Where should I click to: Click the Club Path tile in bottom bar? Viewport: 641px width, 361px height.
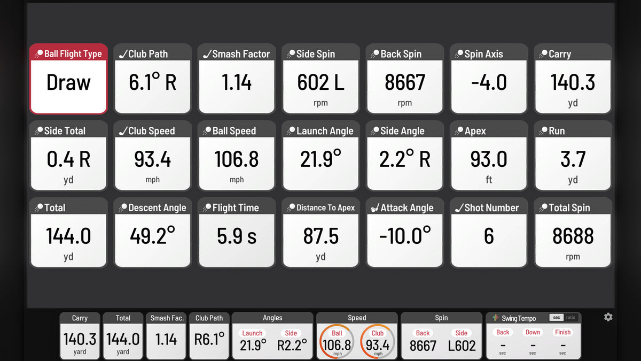(209, 336)
